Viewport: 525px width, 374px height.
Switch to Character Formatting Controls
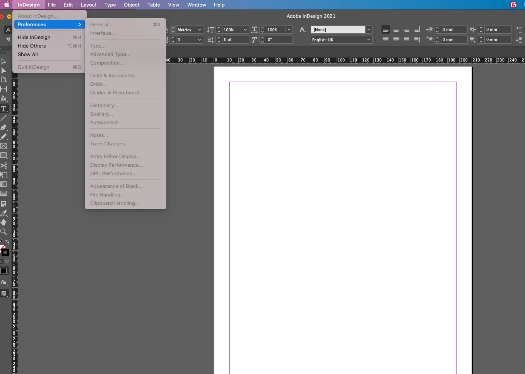point(8,30)
